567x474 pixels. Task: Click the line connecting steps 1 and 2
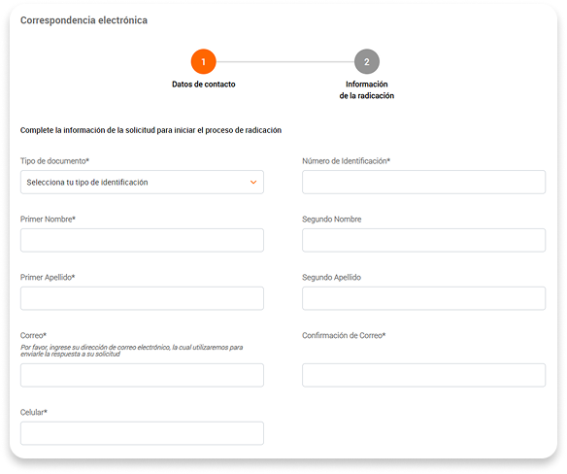tap(285, 61)
